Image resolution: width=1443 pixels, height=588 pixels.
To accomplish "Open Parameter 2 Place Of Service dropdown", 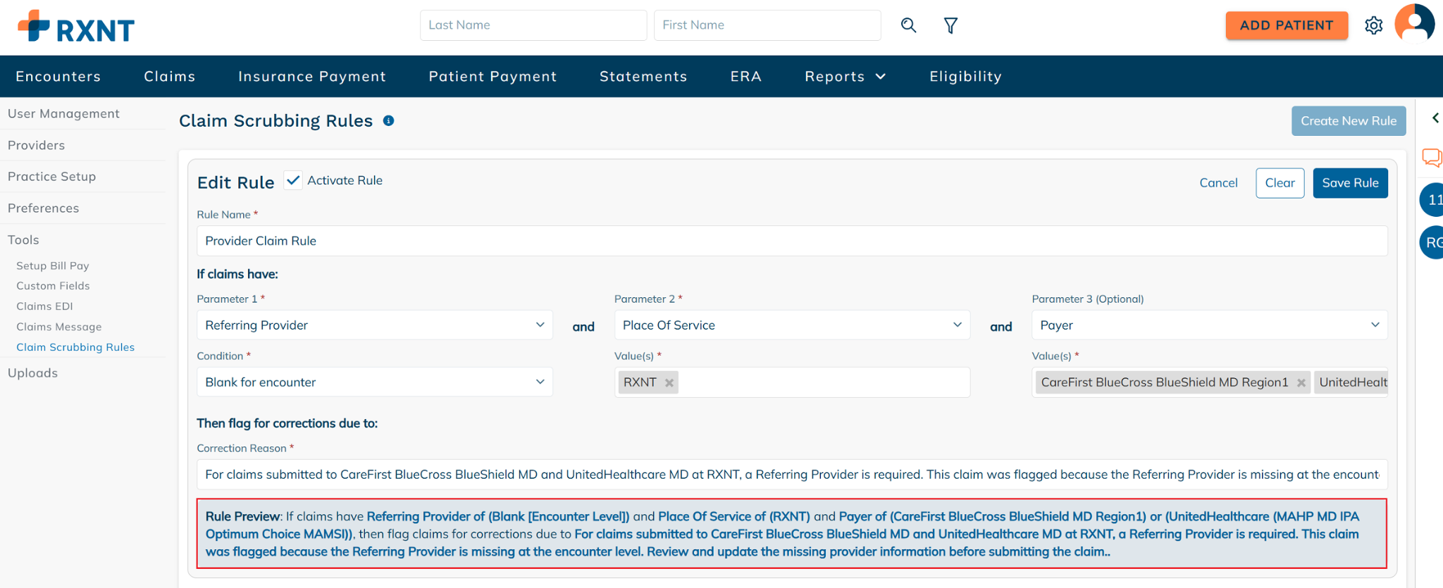I will click(792, 325).
